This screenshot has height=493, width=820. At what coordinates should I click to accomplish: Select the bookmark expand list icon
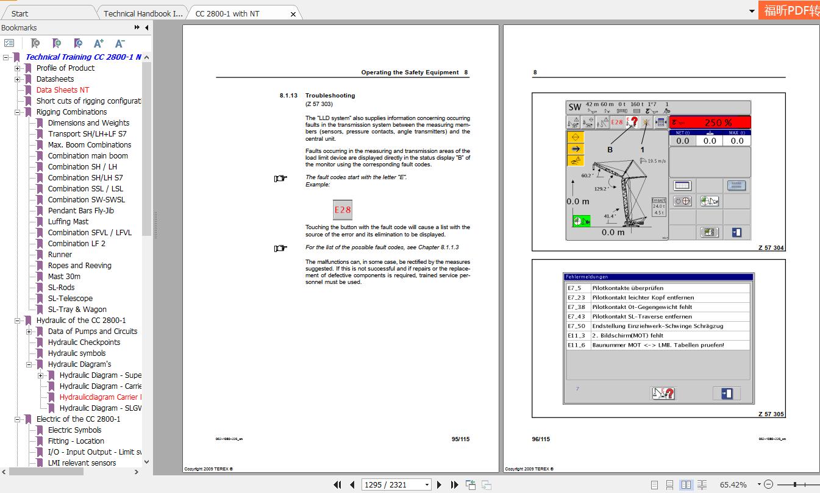coord(10,43)
